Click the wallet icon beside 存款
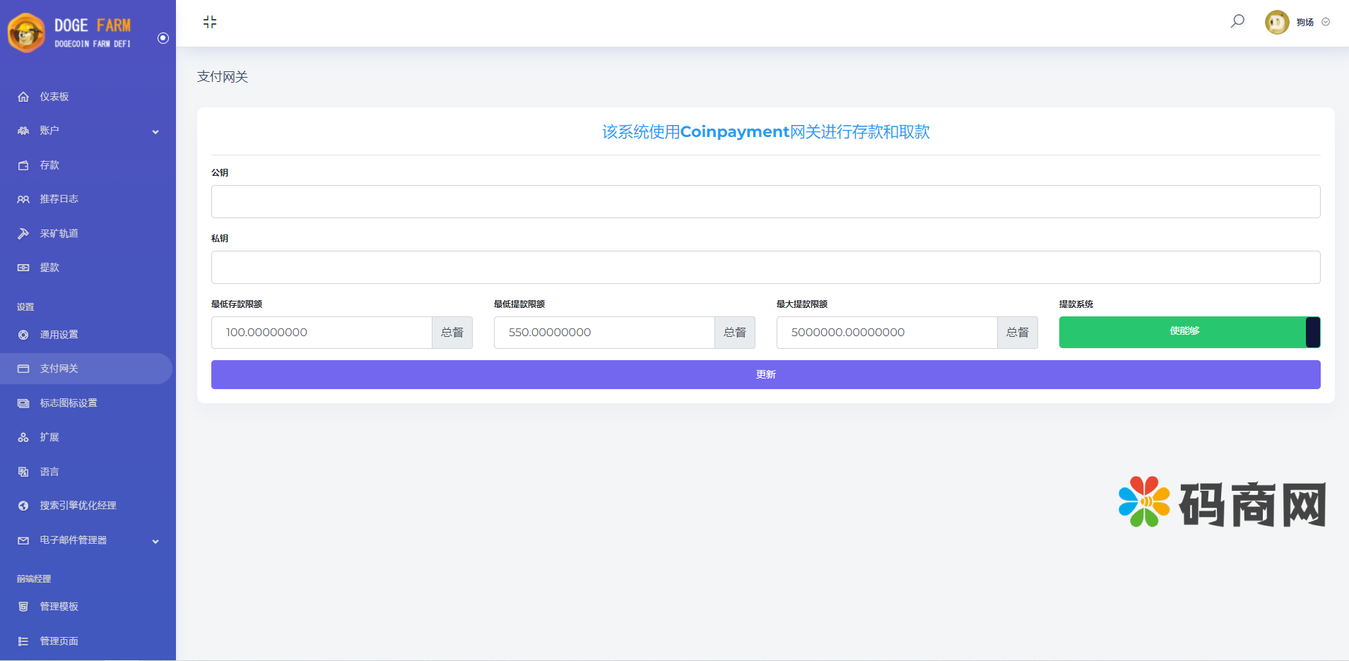The height and width of the screenshot is (661, 1349). click(x=23, y=165)
